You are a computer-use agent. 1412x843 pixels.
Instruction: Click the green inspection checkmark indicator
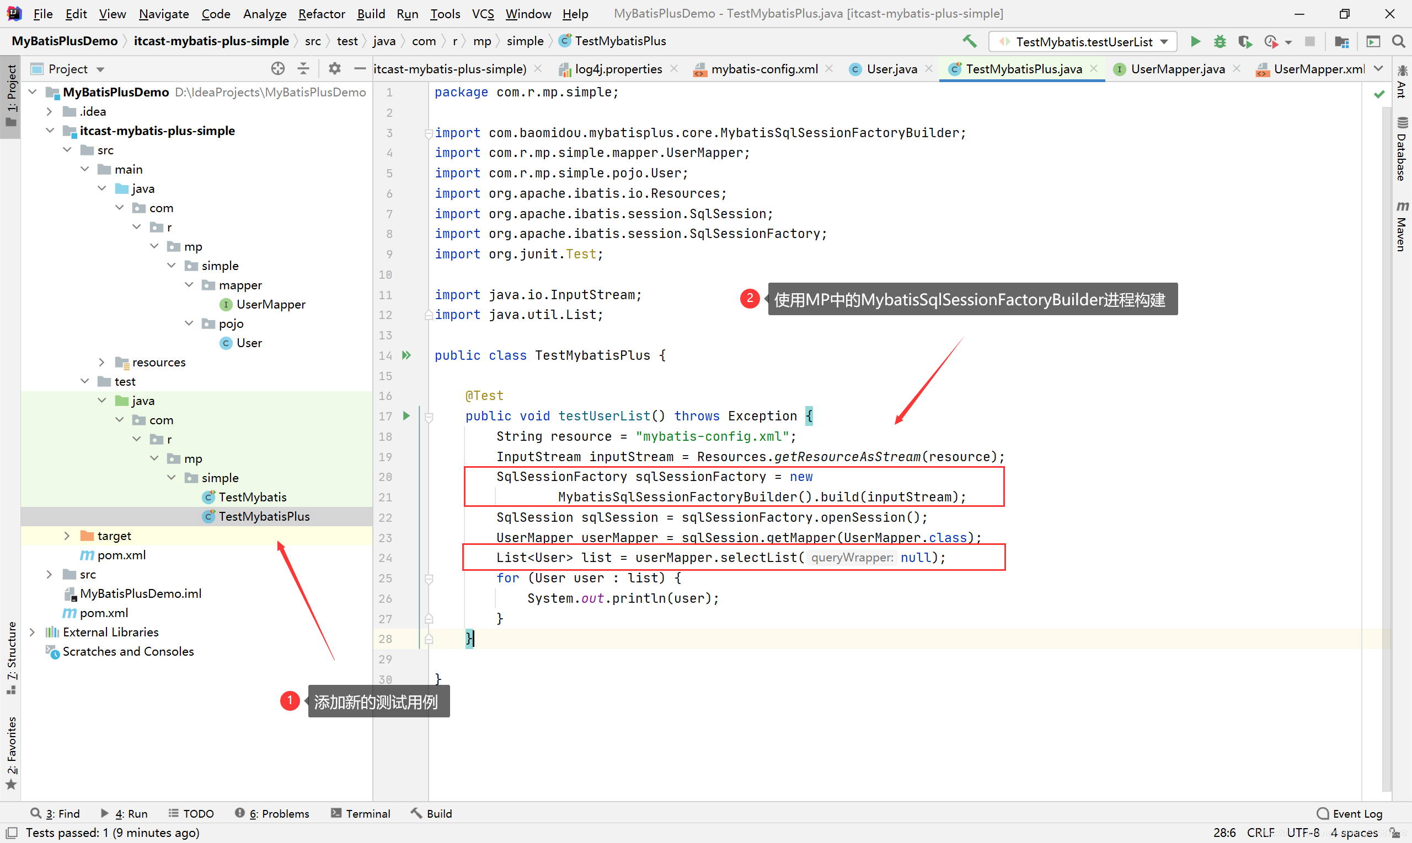[1379, 94]
